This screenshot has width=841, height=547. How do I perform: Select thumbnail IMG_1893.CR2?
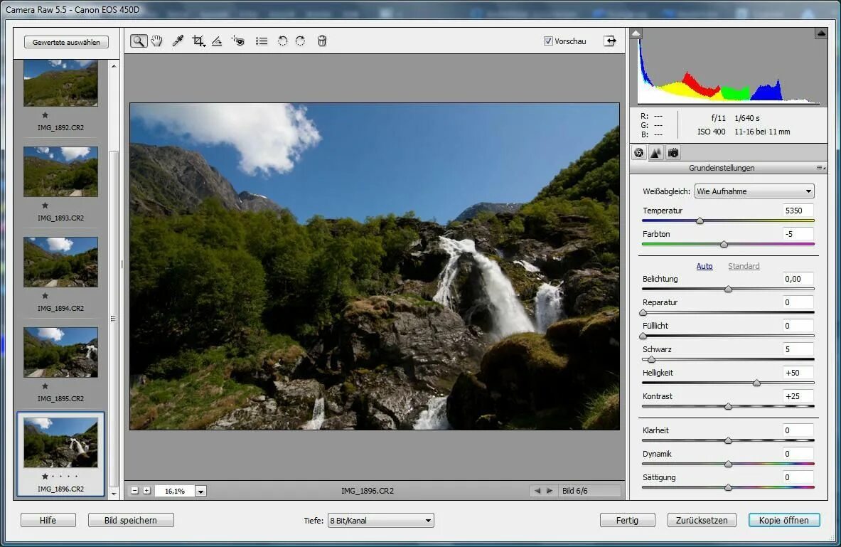[x=60, y=171]
